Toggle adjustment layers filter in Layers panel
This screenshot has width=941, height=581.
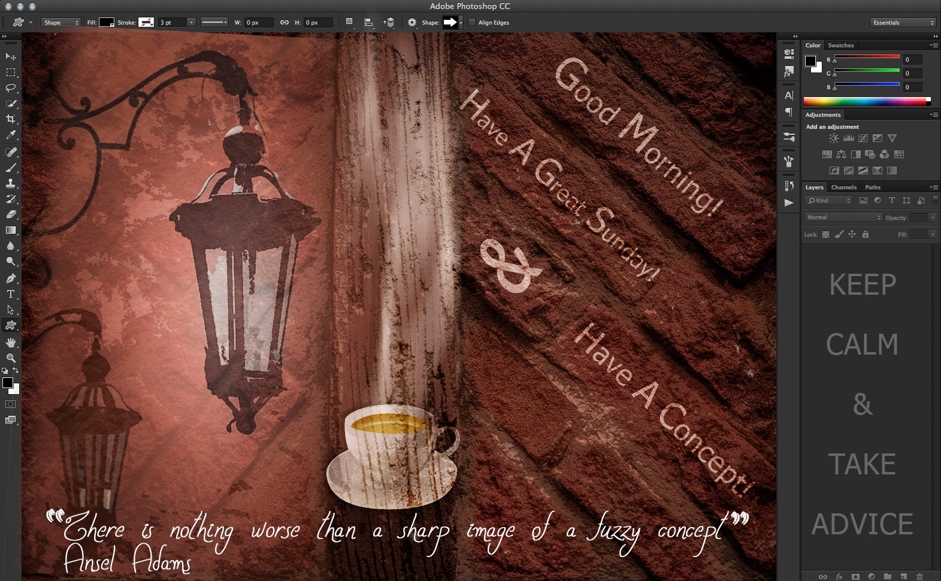coord(878,201)
